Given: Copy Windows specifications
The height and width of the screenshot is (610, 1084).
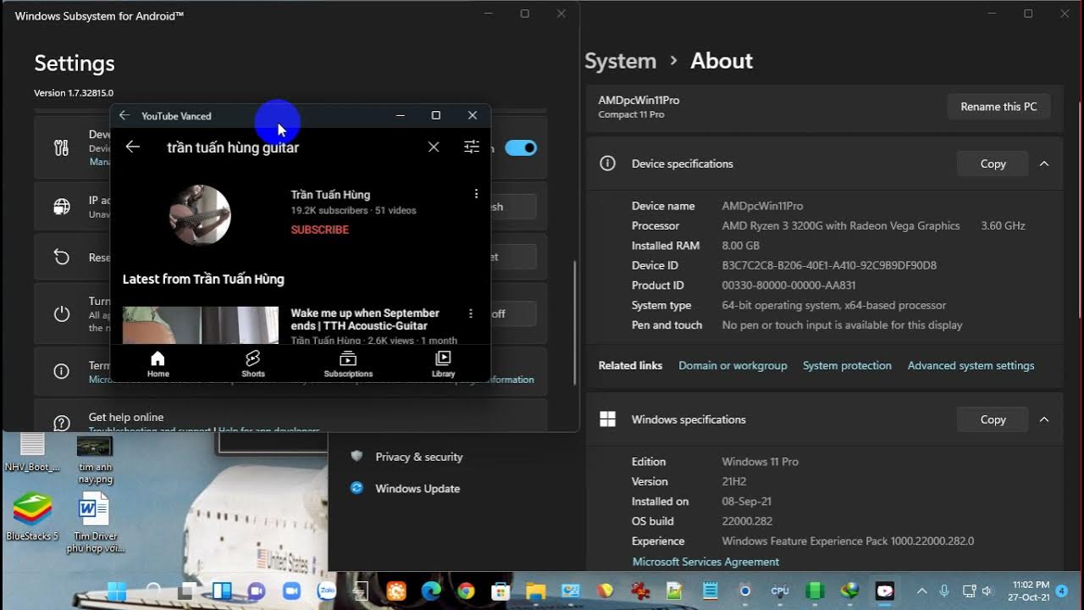Looking at the screenshot, I should (993, 419).
